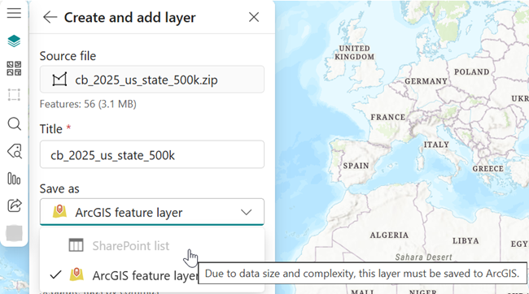Go back with the arrow in the Create and add layer header
This screenshot has width=529, height=294.
(x=50, y=17)
